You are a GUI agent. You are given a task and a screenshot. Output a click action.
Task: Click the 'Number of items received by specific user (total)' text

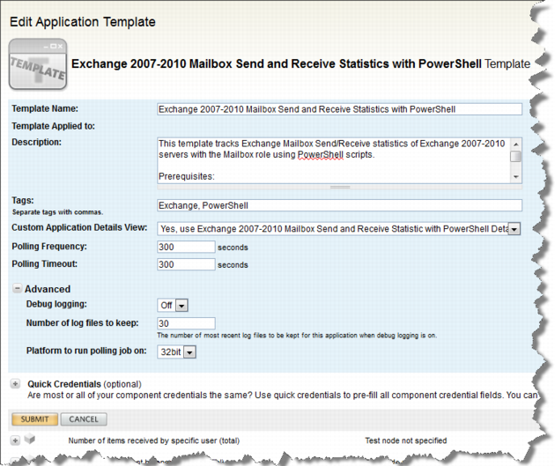(x=154, y=440)
